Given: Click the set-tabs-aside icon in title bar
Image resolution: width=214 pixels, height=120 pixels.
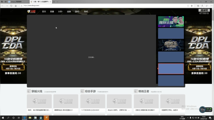Looking at the screenshot, I should [6, 2].
